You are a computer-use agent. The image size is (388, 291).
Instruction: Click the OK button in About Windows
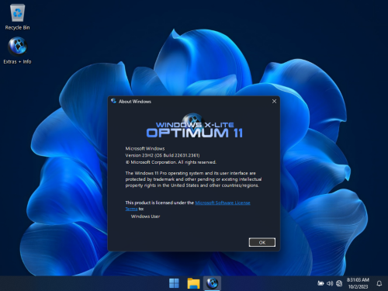pyautogui.click(x=262, y=242)
